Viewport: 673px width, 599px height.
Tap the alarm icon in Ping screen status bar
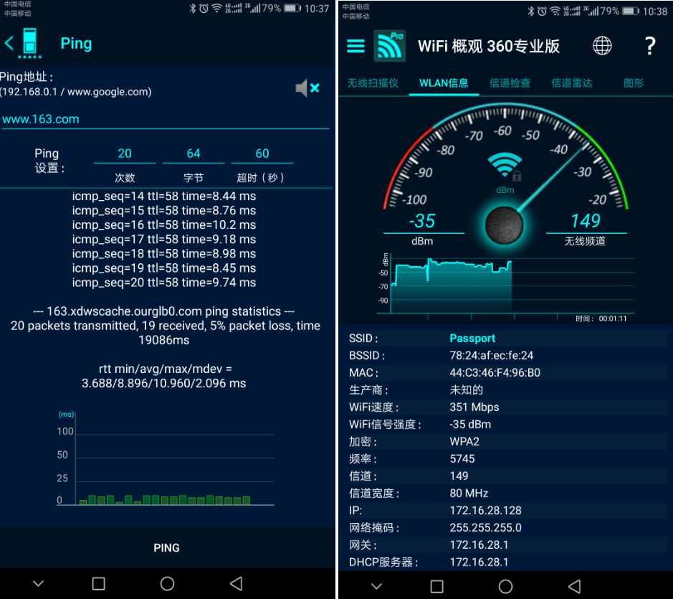(x=204, y=8)
